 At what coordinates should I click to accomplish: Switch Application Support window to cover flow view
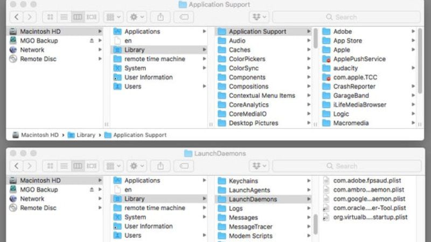tap(92, 17)
